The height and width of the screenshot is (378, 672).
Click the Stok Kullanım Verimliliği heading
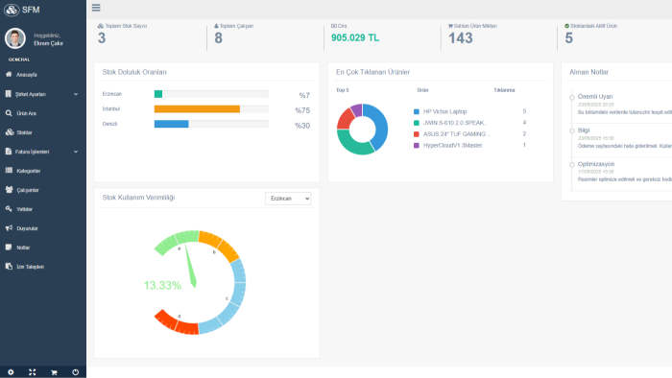point(138,198)
